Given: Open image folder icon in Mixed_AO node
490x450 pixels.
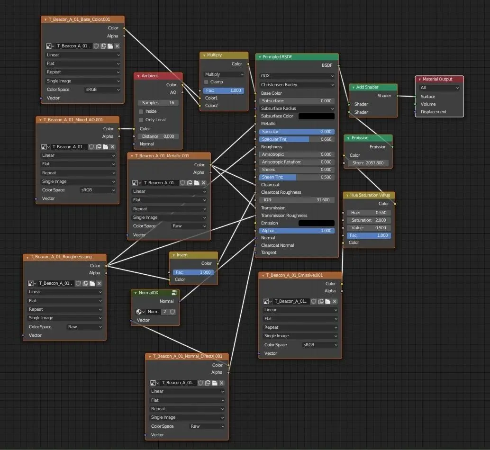Looking at the screenshot, I should point(106,147).
